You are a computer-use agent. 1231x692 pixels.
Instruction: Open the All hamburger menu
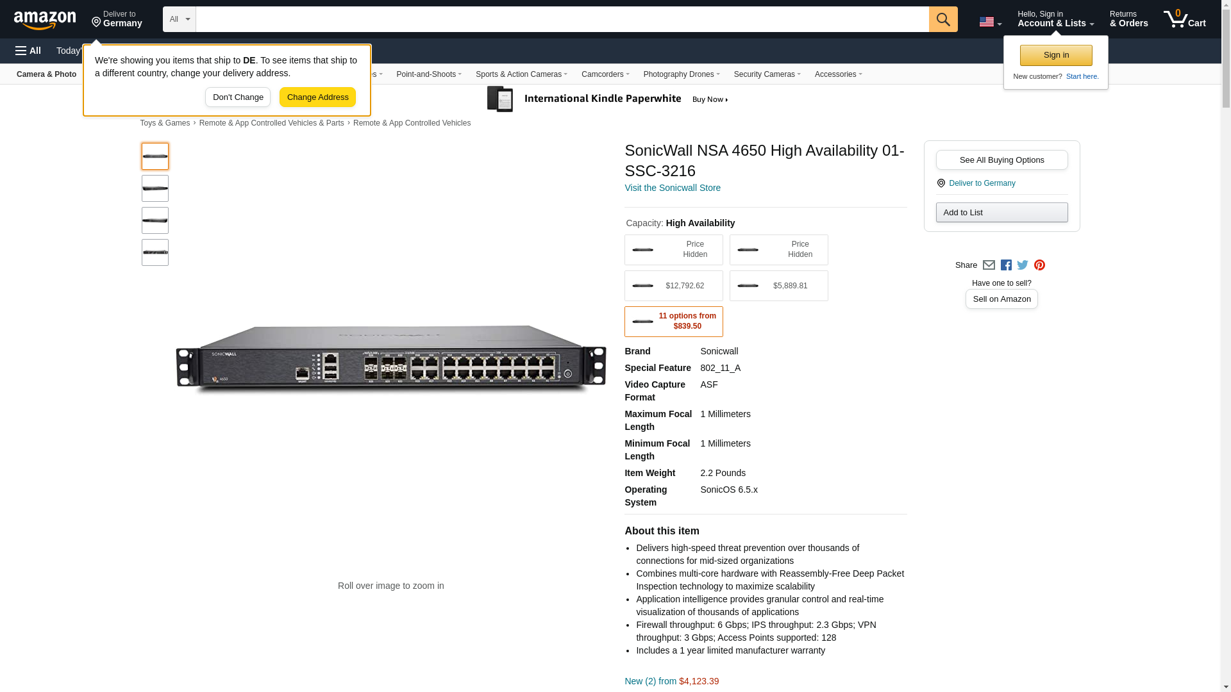28,51
